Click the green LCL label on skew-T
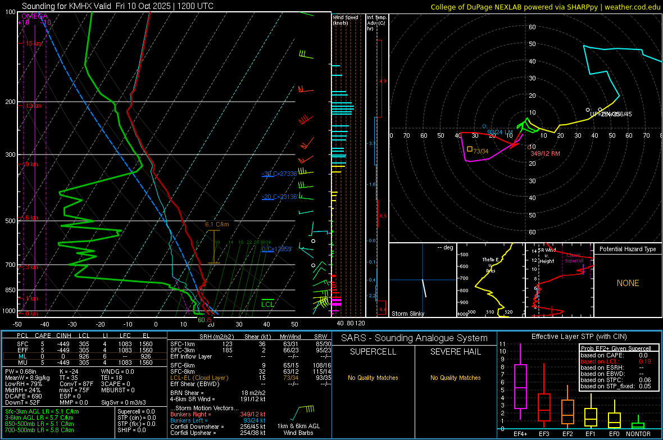This screenshot has width=663, height=440. (x=267, y=304)
